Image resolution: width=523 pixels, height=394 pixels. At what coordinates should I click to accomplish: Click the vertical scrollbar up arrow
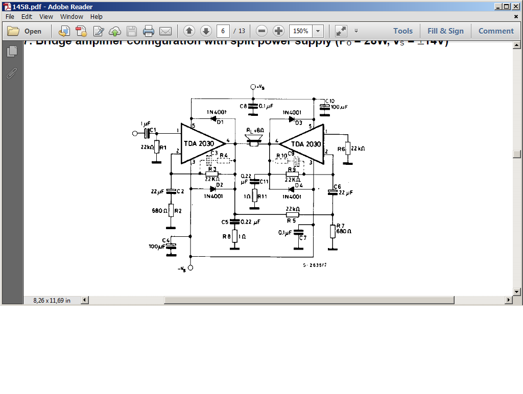(517, 45)
